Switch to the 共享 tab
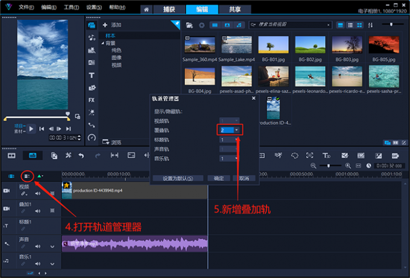This screenshot has width=410, height=278. pos(235,10)
